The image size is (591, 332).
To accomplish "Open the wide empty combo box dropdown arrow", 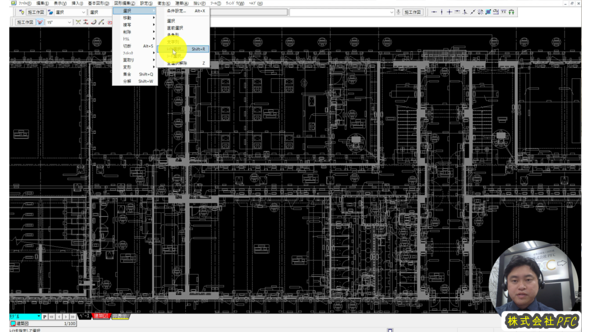I will tap(391, 12).
